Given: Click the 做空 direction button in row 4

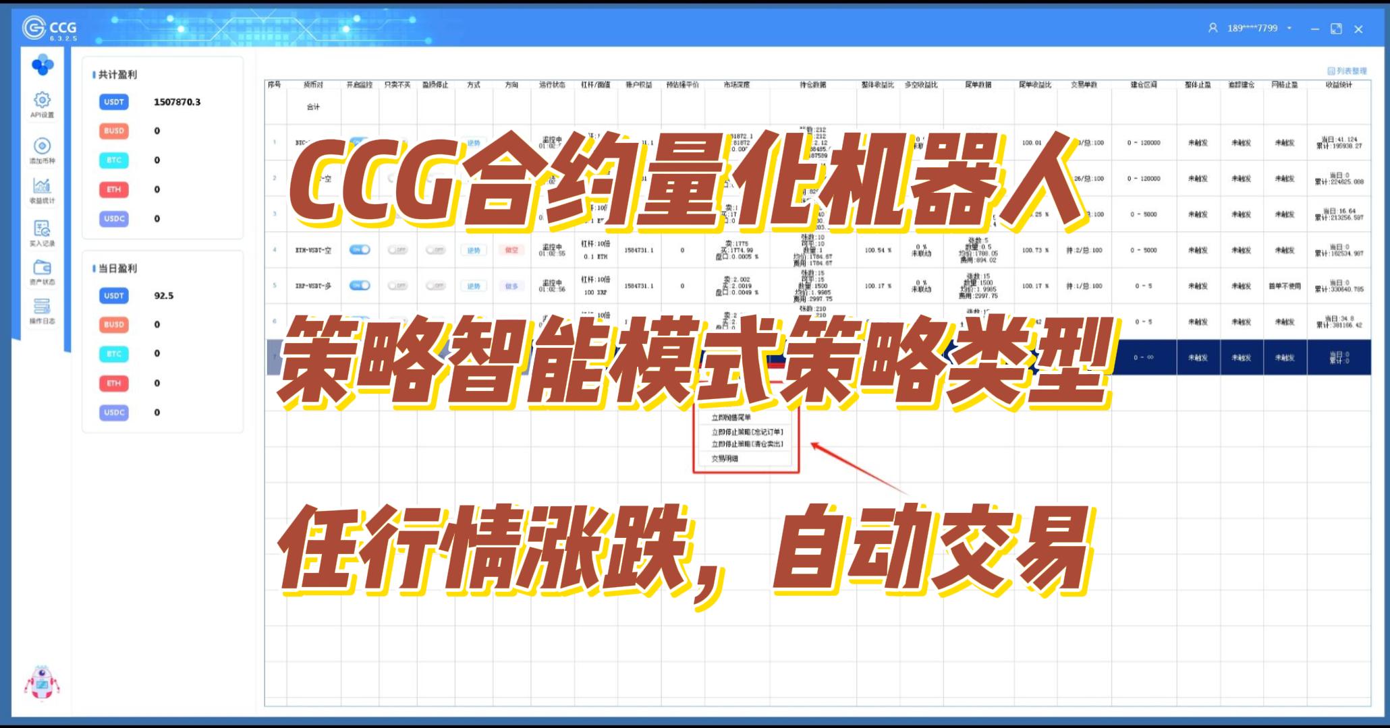Looking at the screenshot, I should point(511,250).
